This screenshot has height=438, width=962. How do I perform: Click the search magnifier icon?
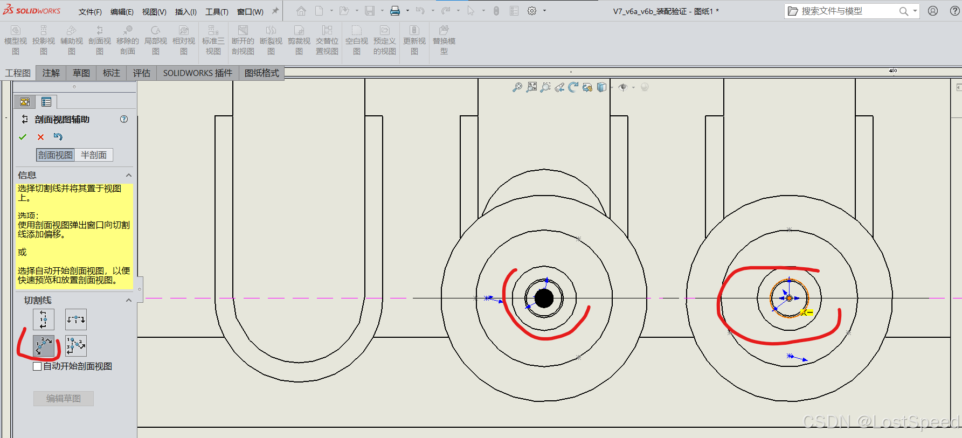click(x=904, y=11)
